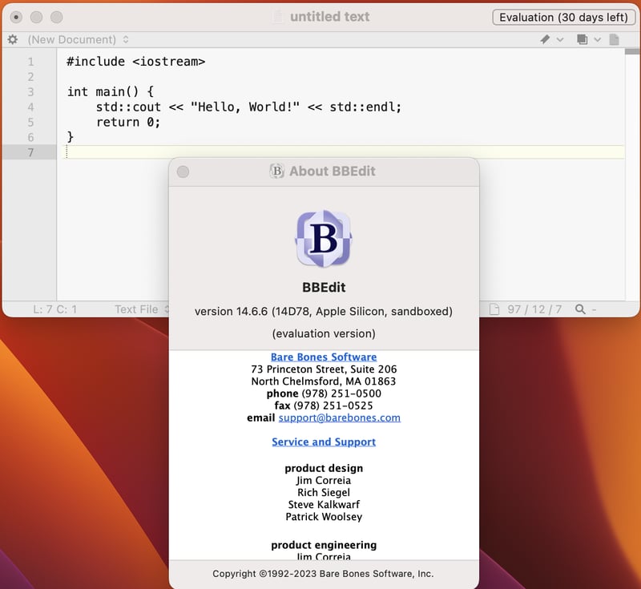Click North Chelmsford, MA 01863 line
The width and height of the screenshot is (641, 589).
coord(324,381)
